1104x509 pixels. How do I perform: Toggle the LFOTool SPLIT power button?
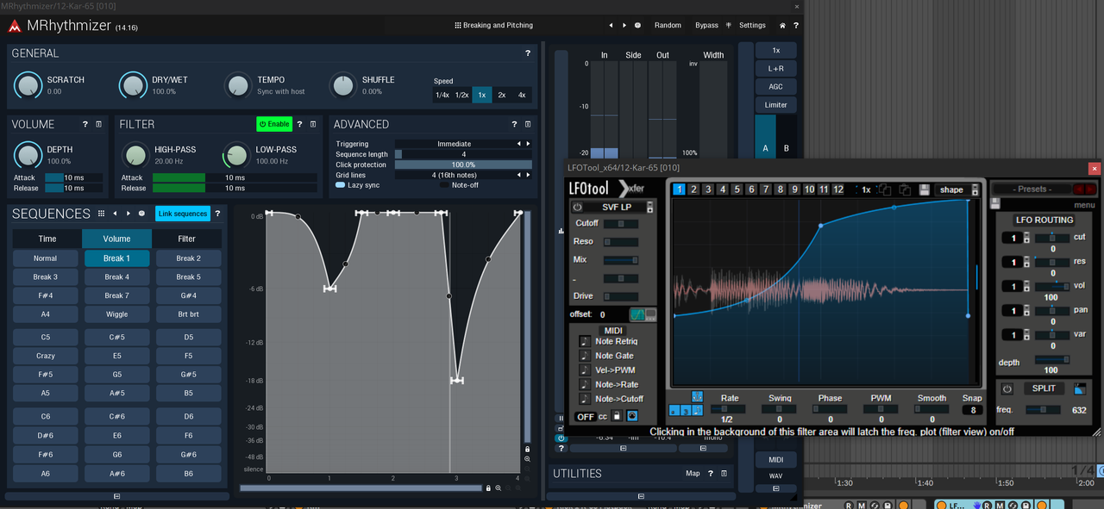[x=1007, y=388]
